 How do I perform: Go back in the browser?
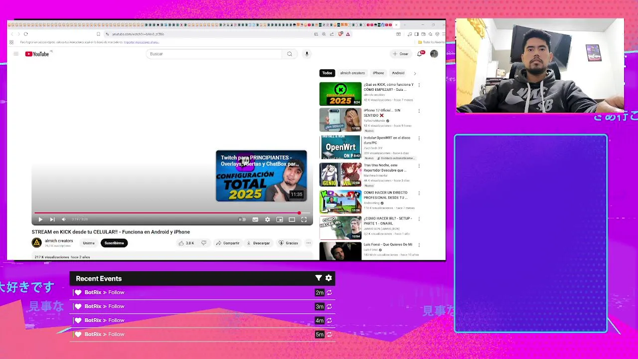(12, 34)
